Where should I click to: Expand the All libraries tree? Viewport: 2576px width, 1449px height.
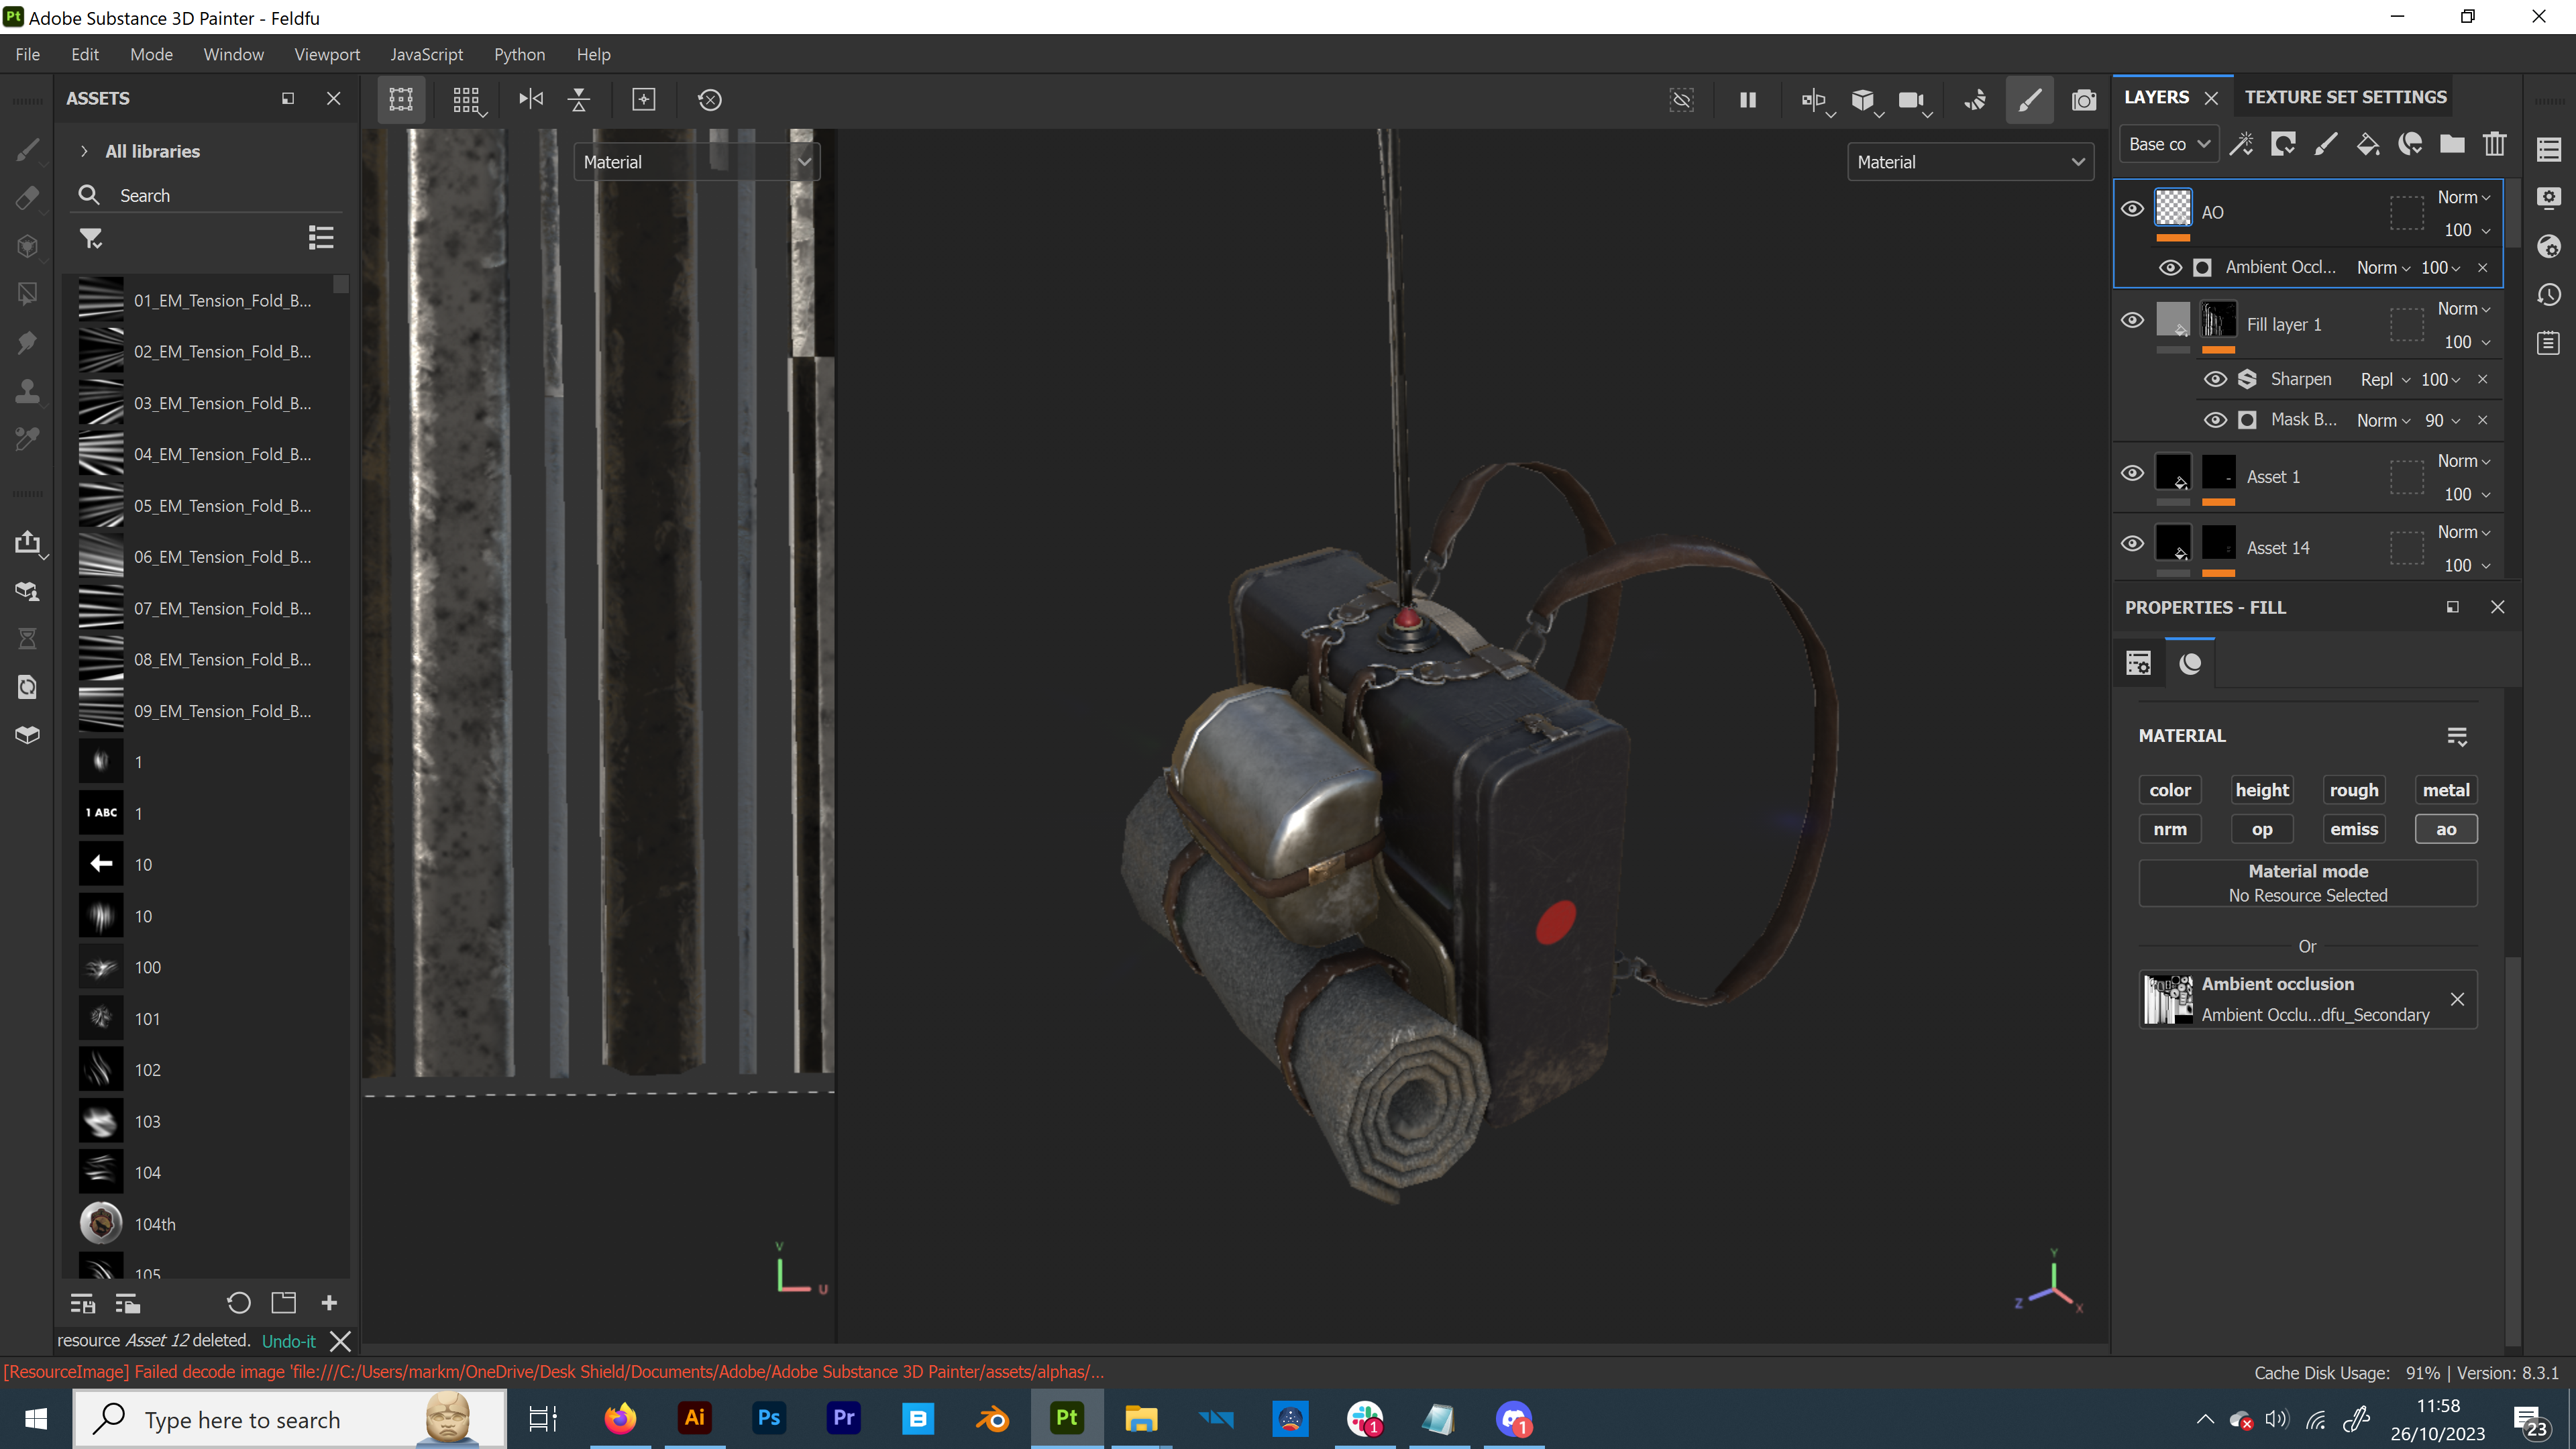(x=84, y=151)
